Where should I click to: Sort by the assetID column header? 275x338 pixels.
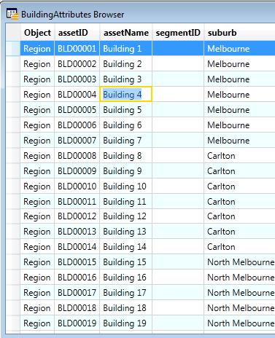tap(77, 33)
